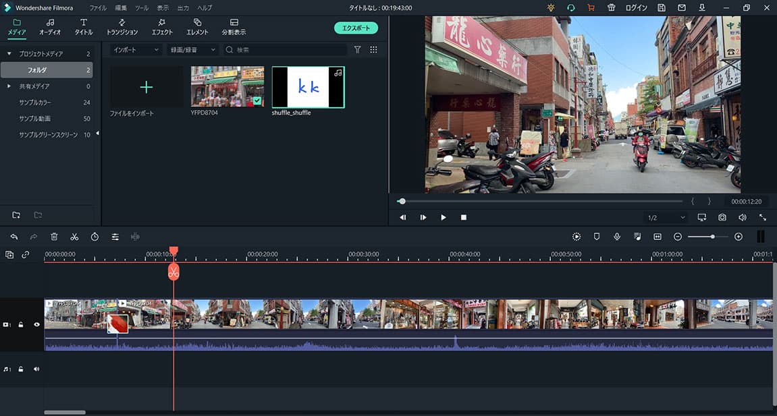Select the shuffle_shuffle media thumbnail
The width and height of the screenshot is (777, 416).
(308, 87)
